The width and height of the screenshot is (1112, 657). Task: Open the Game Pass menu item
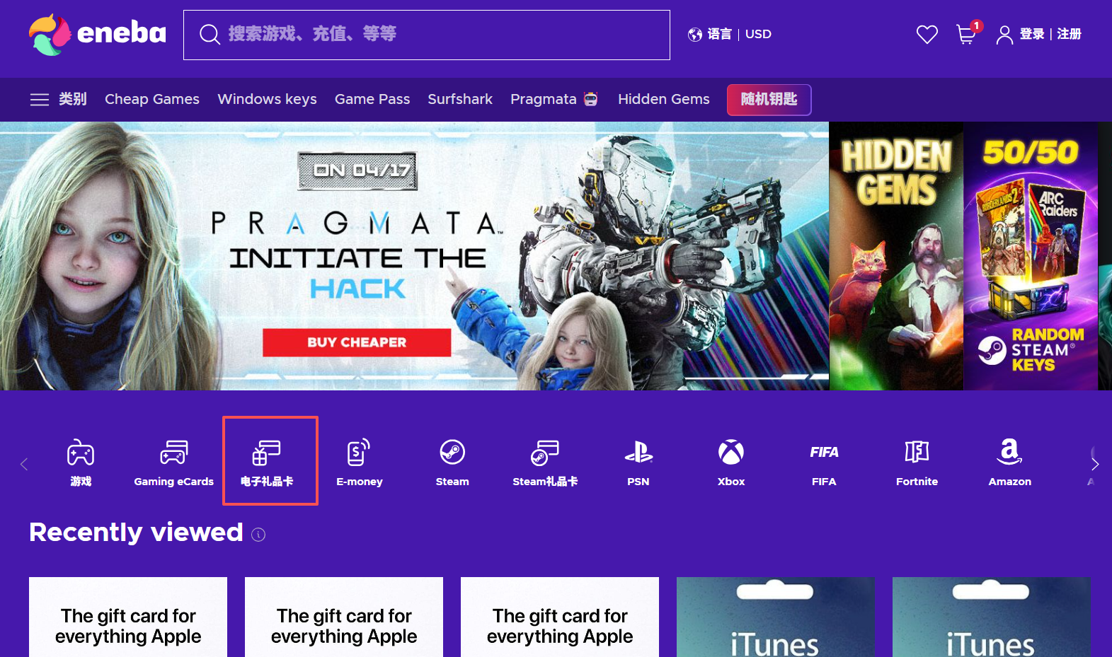click(372, 100)
